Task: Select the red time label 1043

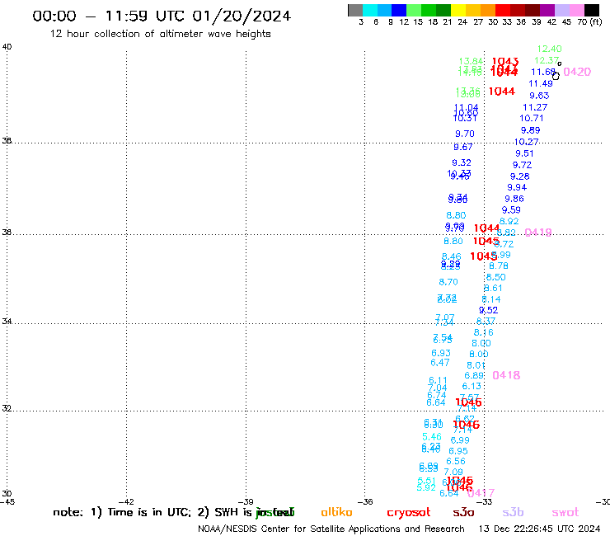Action: click(x=505, y=62)
